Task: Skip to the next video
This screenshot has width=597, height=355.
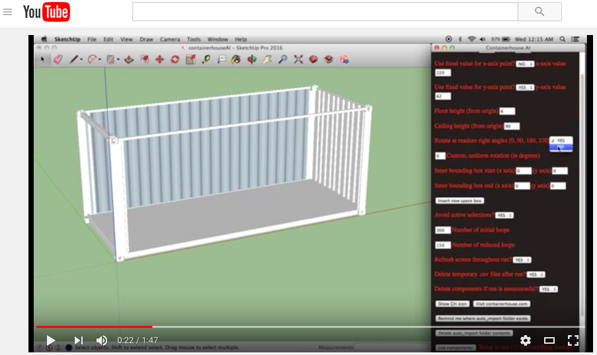Action: point(79,340)
